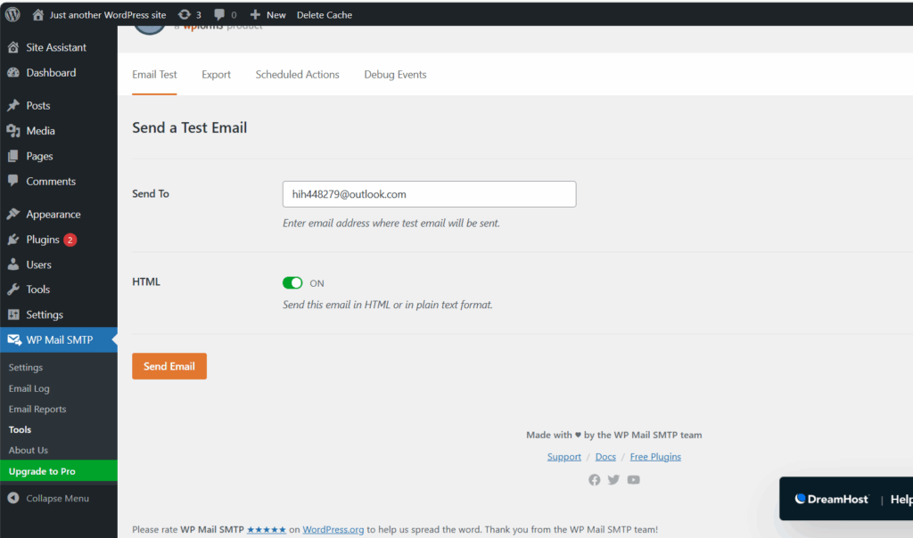Click the Media icon in sidebar
Image resolution: width=913 pixels, height=538 pixels.
point(13,131)
